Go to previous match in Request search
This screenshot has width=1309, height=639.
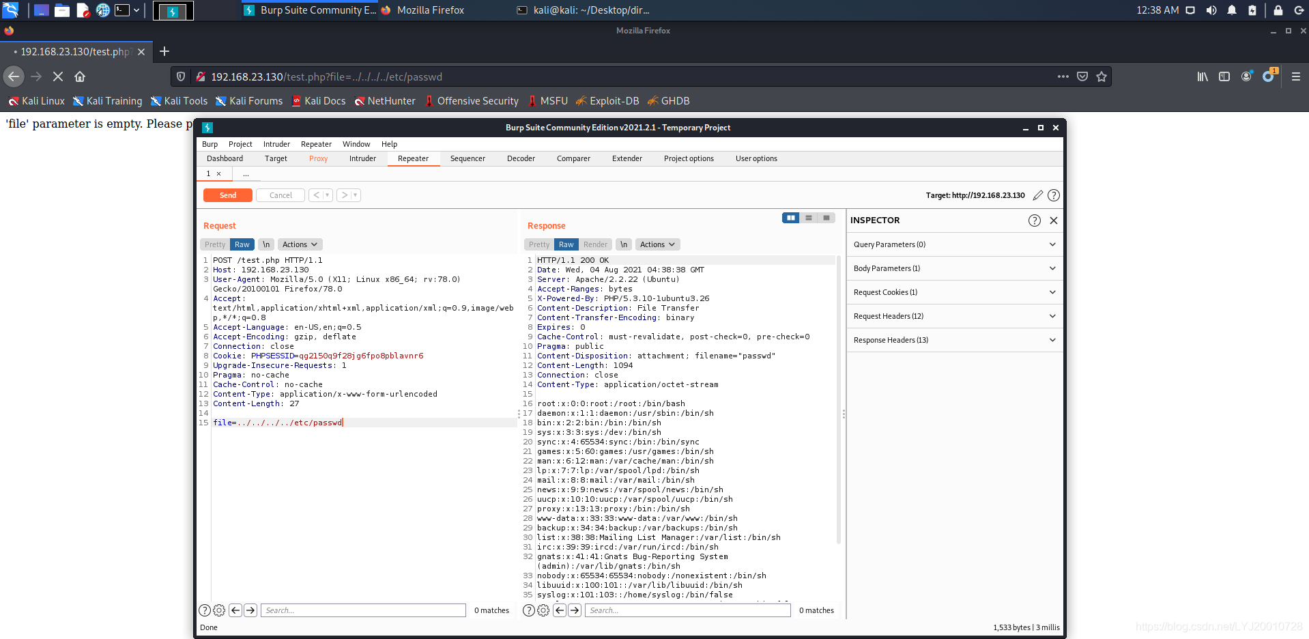click(235, 610)
